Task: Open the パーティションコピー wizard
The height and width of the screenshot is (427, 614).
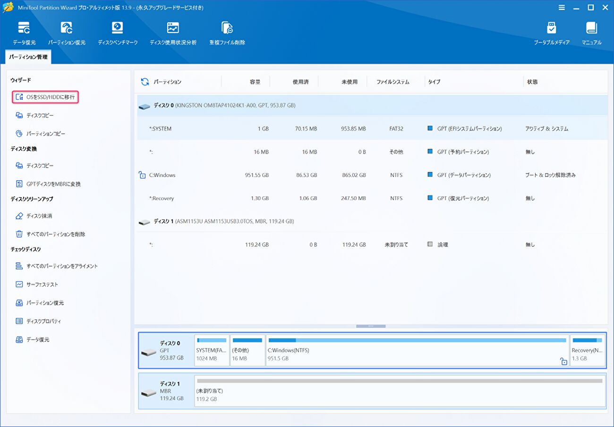Action: click(x=40, y=134)
